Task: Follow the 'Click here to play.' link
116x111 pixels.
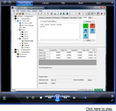Action: pyautogui.click(x=99, y=109)
